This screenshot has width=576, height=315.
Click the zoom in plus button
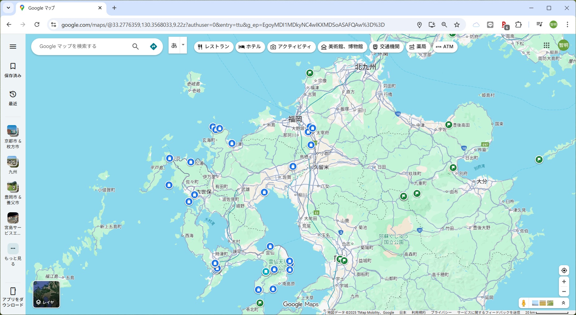[x=564, y=281]
